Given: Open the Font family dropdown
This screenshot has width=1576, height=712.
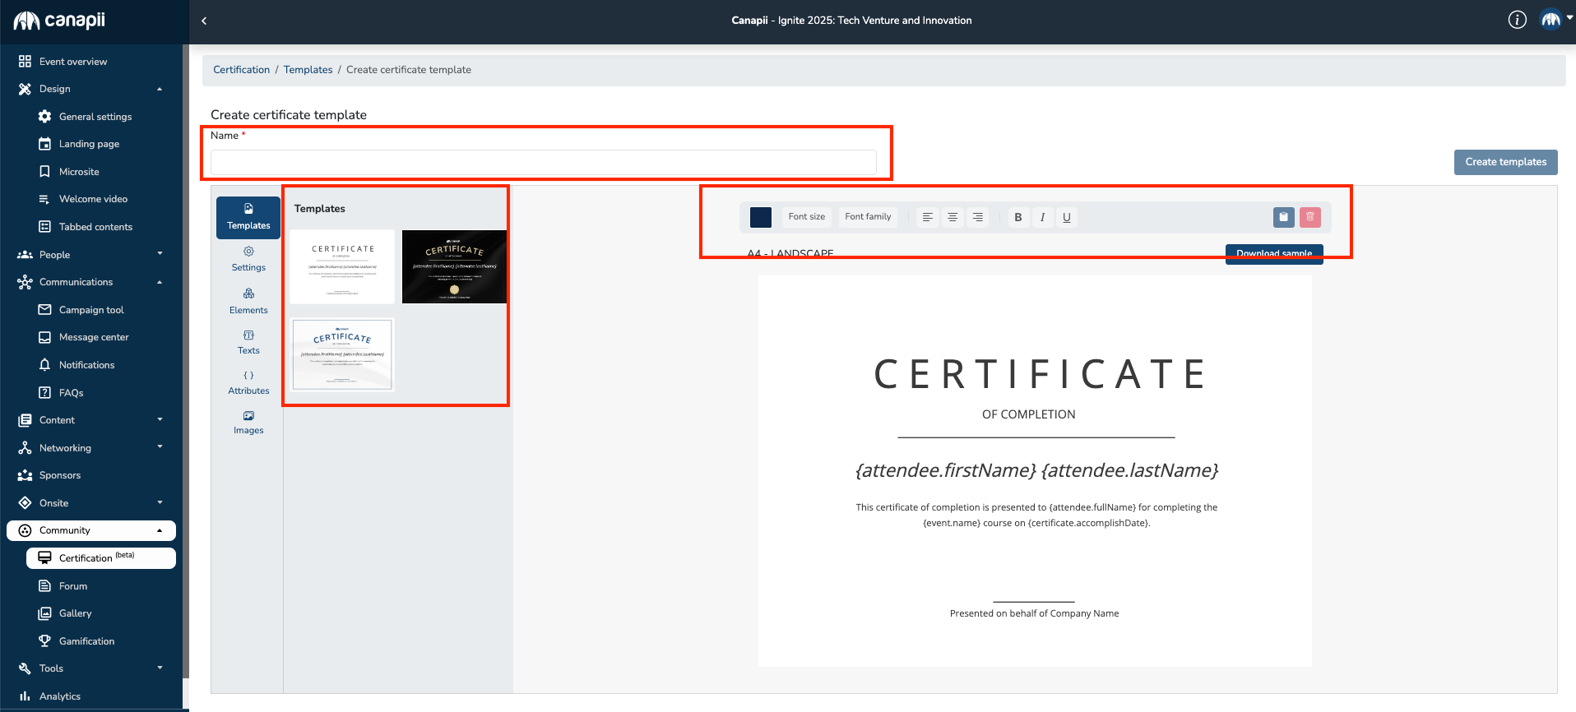Looking at the screenshot, I should point(868,217).
